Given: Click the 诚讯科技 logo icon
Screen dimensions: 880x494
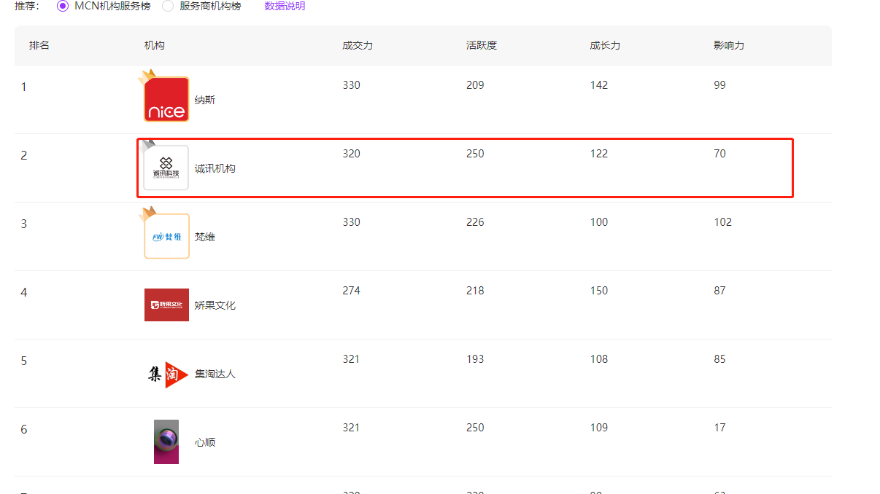Looking at the screenshot, I should point(166,168).
